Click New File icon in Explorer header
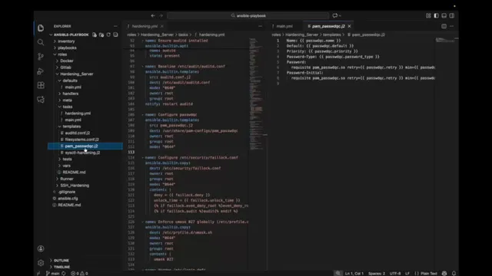The height and width of the screenshot is (276, 492). (x=95, y=34)
